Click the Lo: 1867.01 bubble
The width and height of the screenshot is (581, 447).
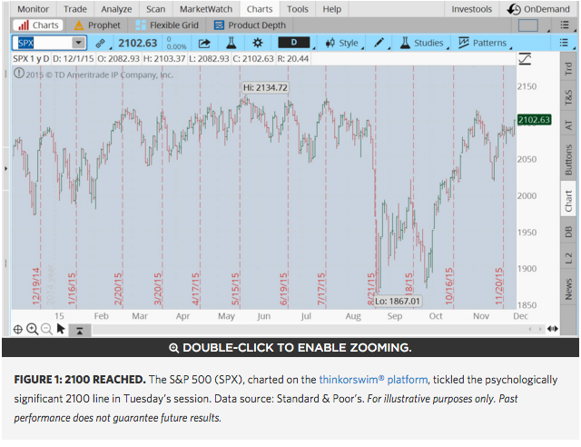click(x=398, y=302)
